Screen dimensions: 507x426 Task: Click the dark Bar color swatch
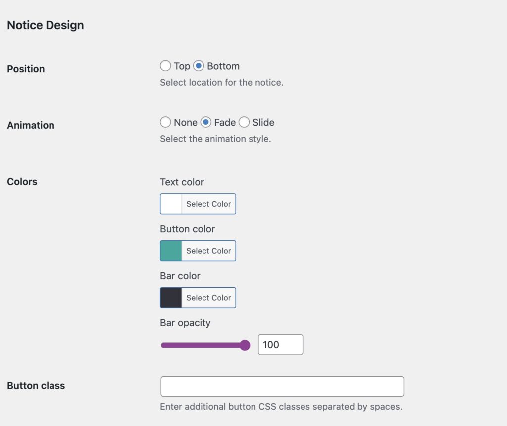[171, 298]
